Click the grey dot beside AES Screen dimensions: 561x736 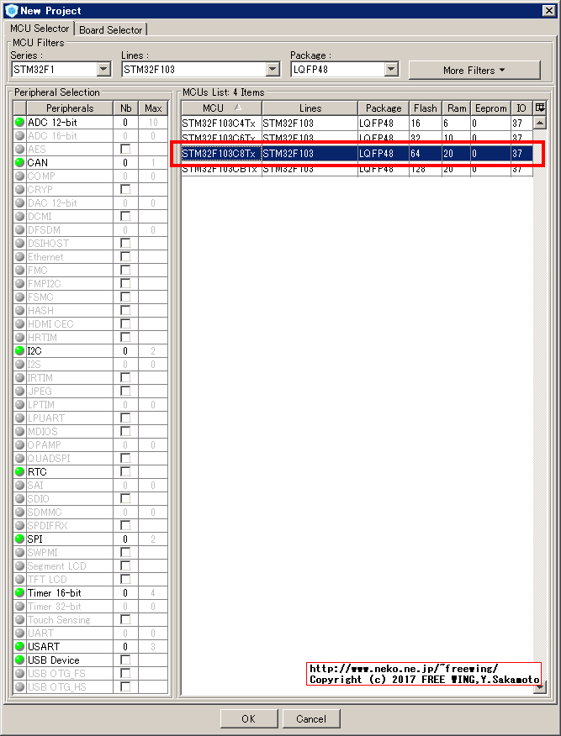[19, 150]
